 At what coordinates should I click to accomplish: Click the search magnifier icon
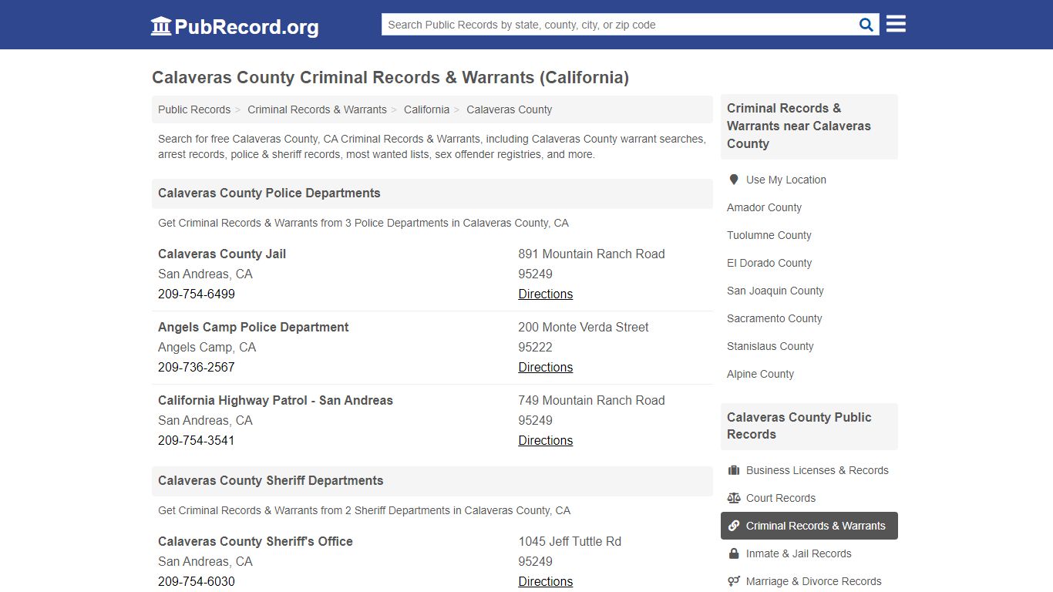pos(866,25)
